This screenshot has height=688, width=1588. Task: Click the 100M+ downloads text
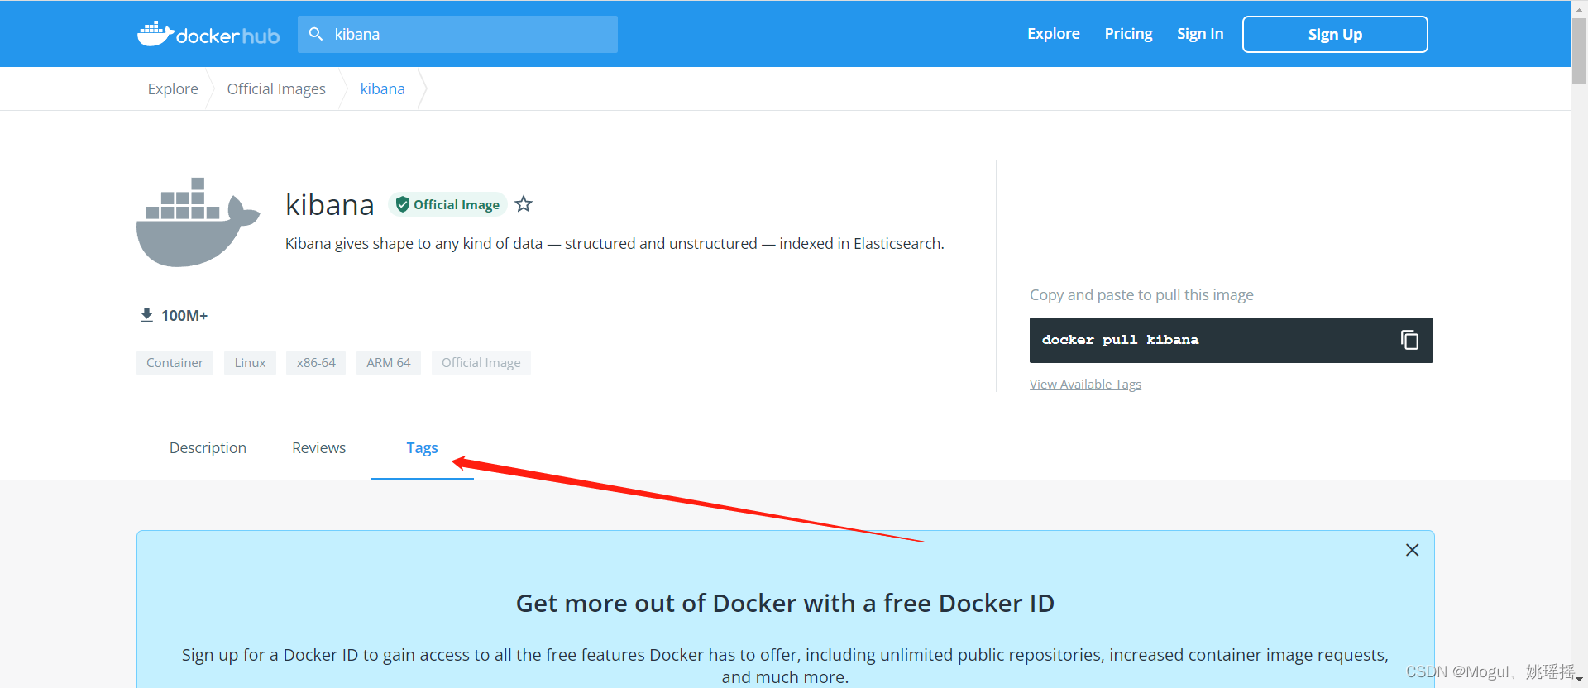coord(184,315)
